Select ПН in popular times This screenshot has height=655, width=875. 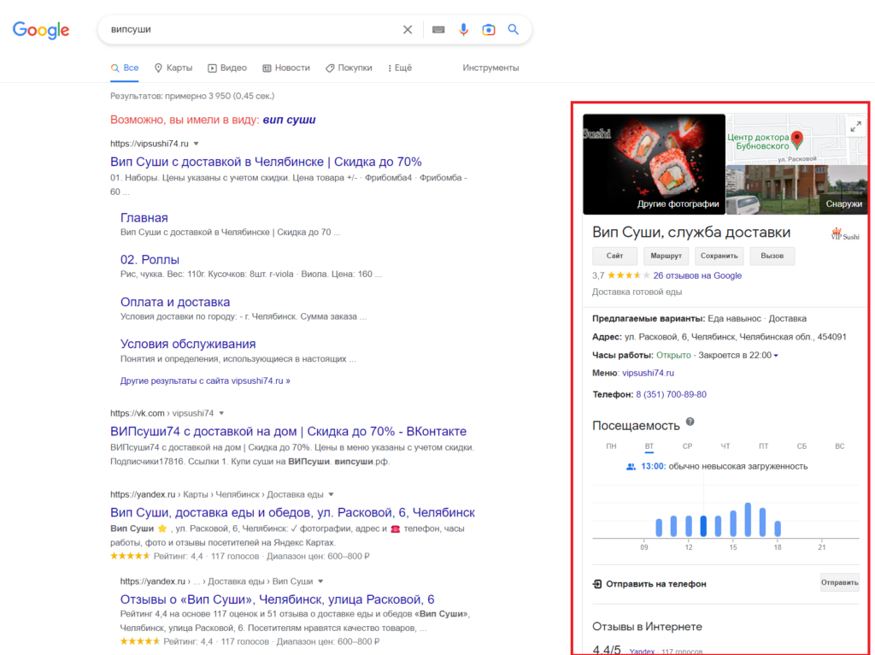click(611, 446)
